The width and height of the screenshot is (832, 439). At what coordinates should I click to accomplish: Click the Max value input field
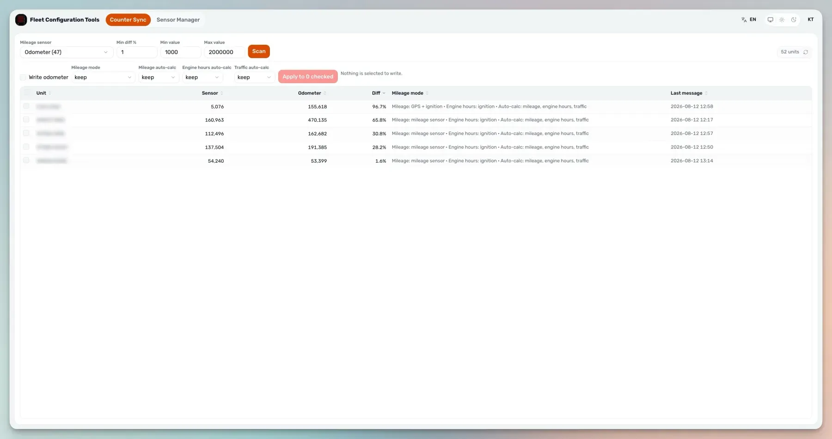pos(224,52)
